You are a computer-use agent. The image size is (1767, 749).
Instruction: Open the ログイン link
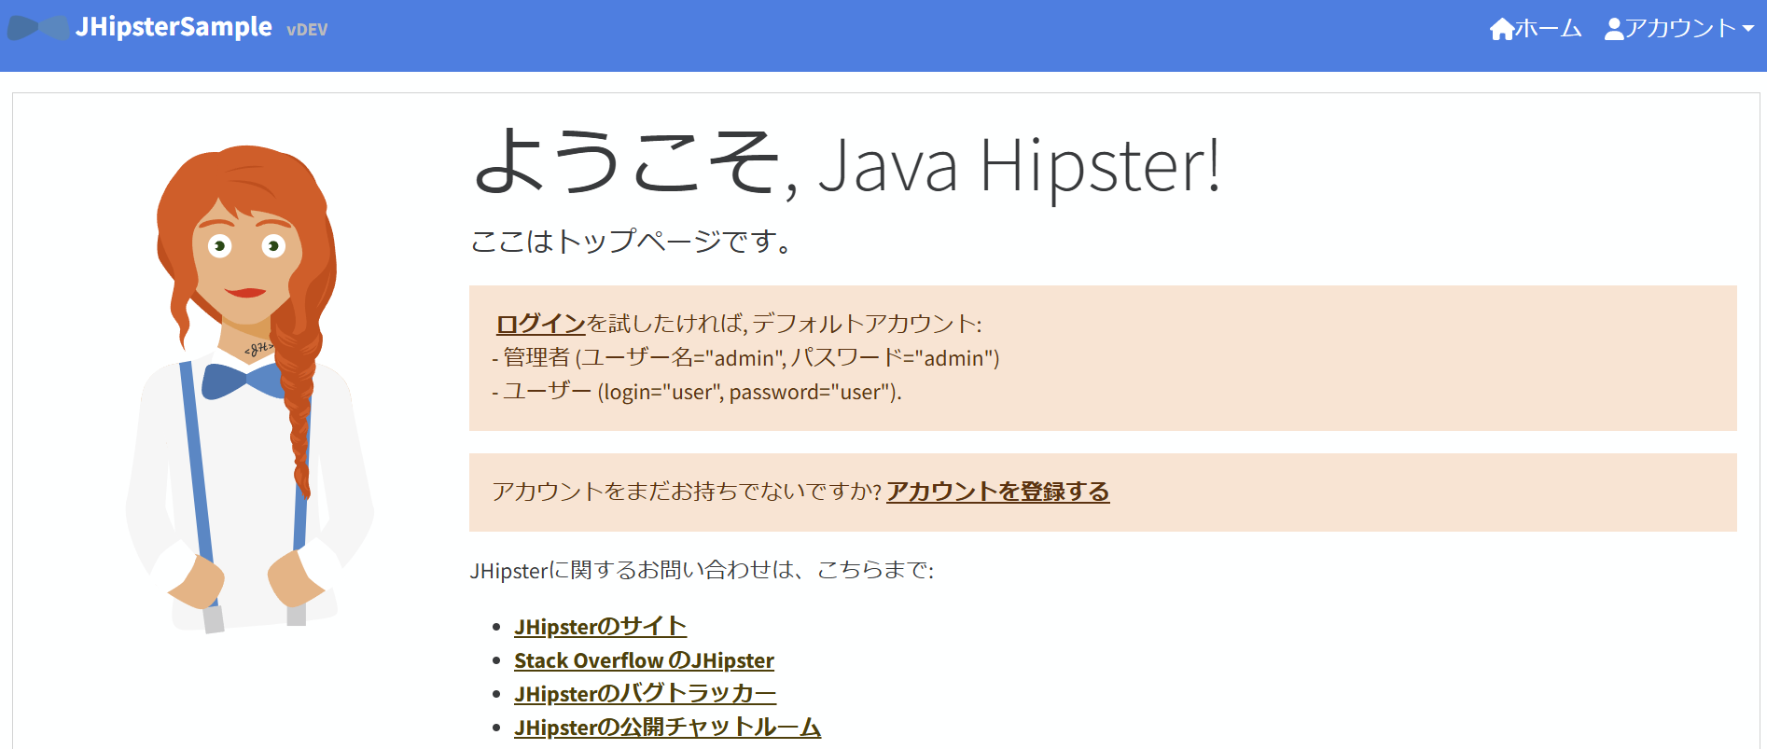[x=540, y=324]
